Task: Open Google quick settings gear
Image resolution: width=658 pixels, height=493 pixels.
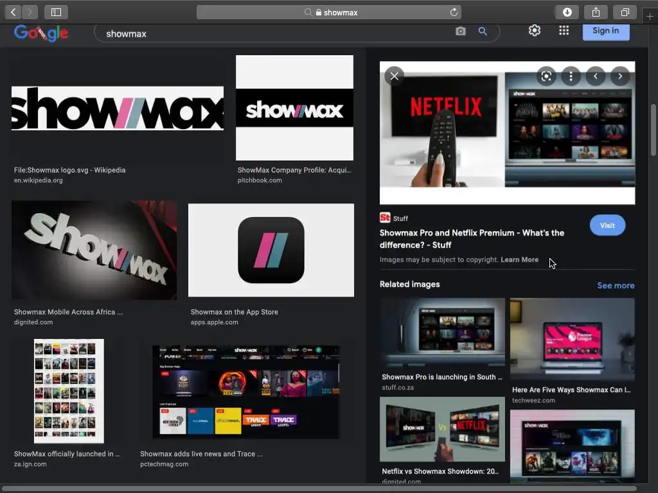Action: 534,30
